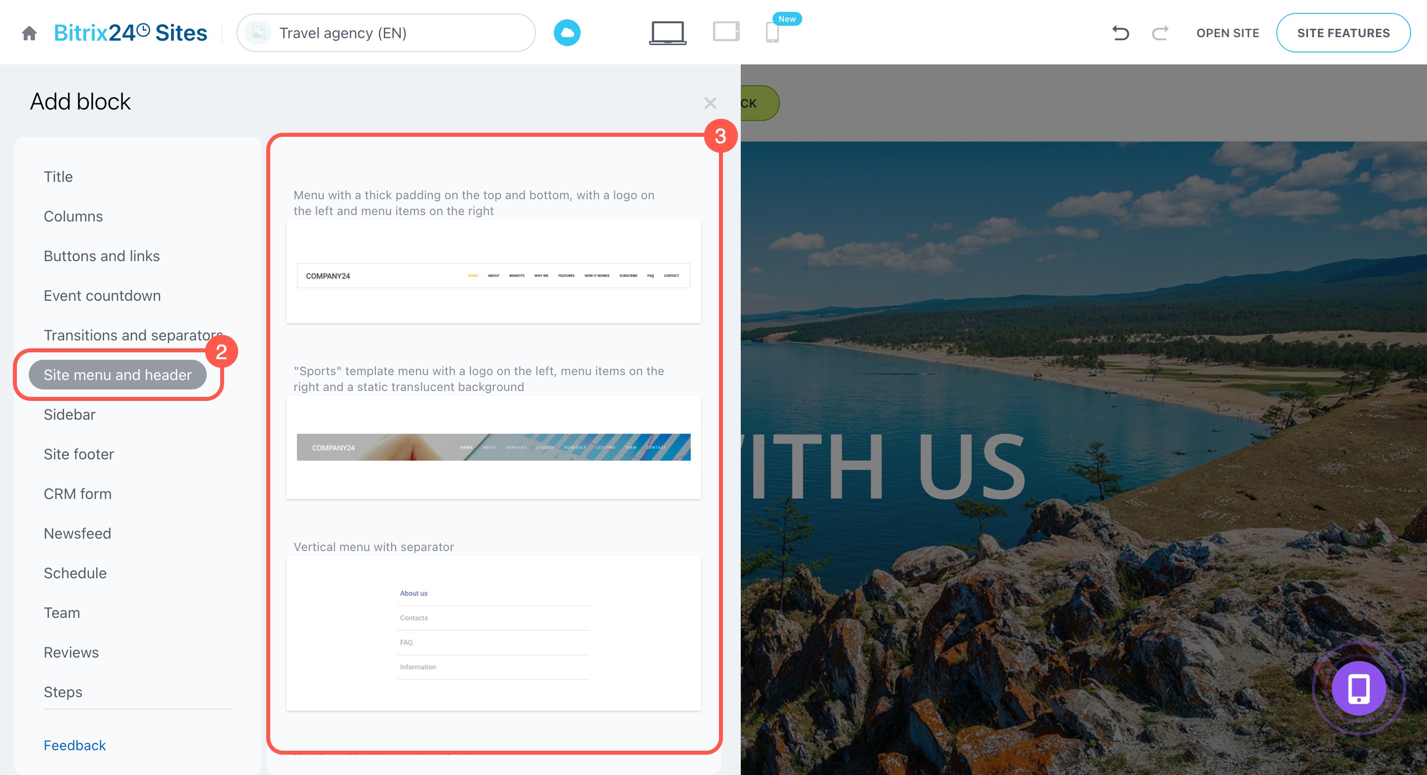
Task: Select Transitions and separators category
Action: (x=133, y=335)
